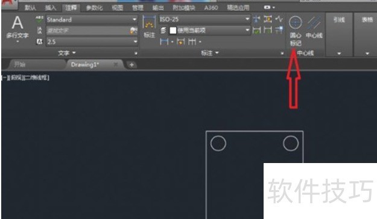Expand the 文字 panel title arrow
Screen dimensions: 377x219
[x=74, y=52]
